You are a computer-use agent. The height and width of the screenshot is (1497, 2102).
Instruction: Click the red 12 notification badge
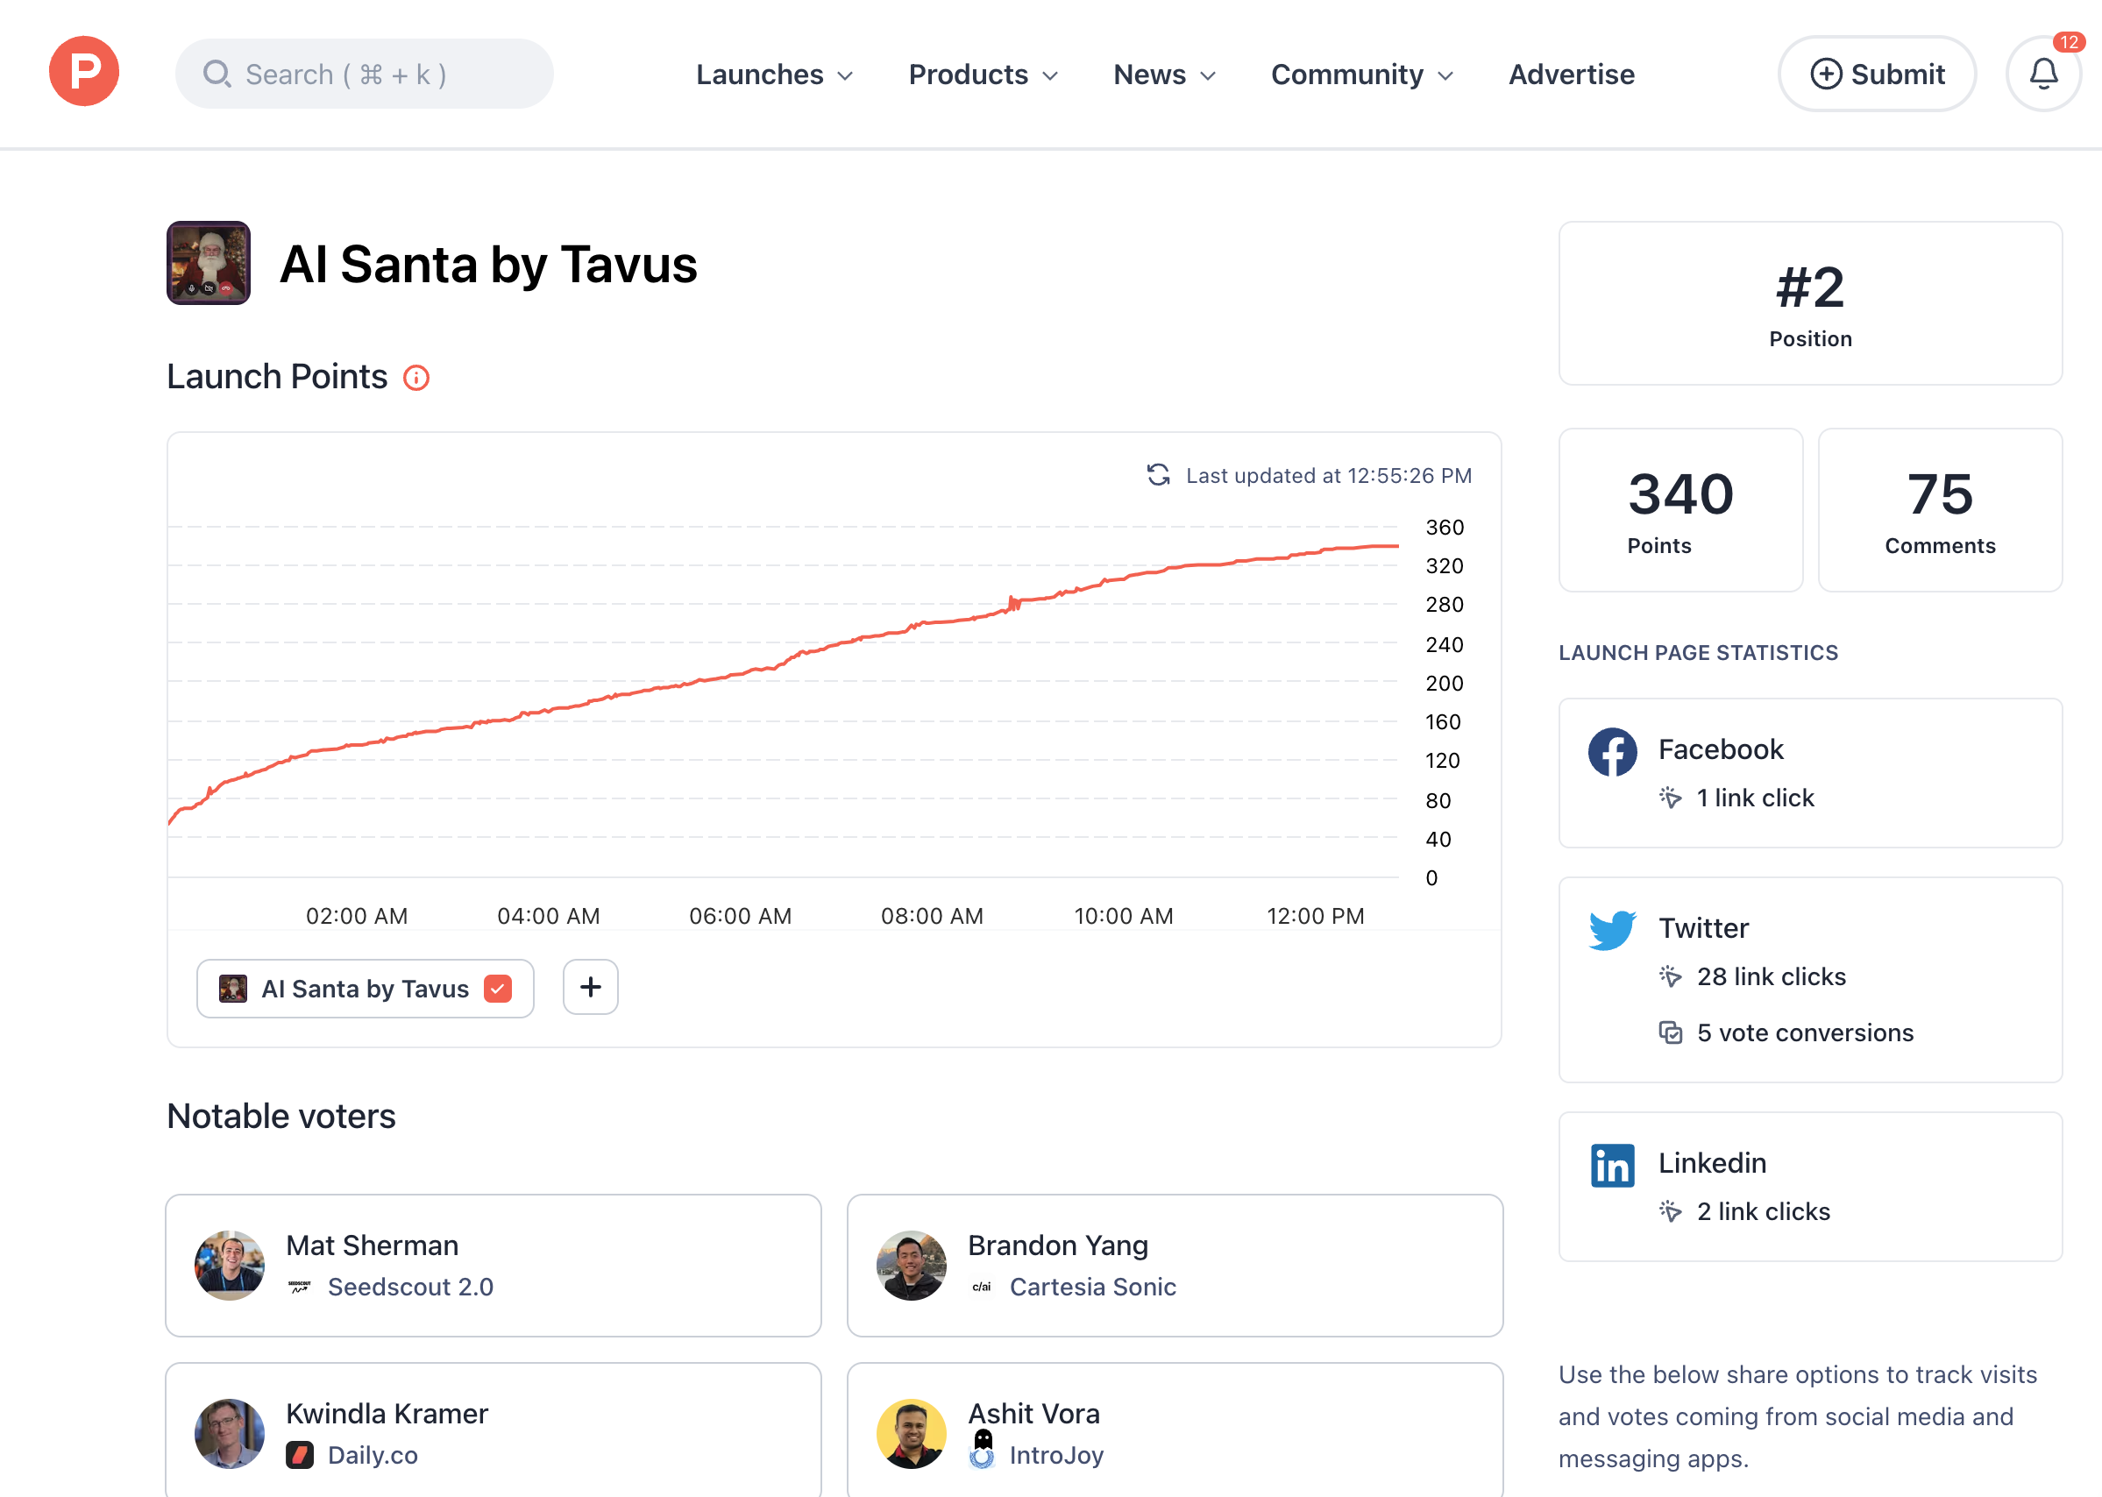[2069, 42]
